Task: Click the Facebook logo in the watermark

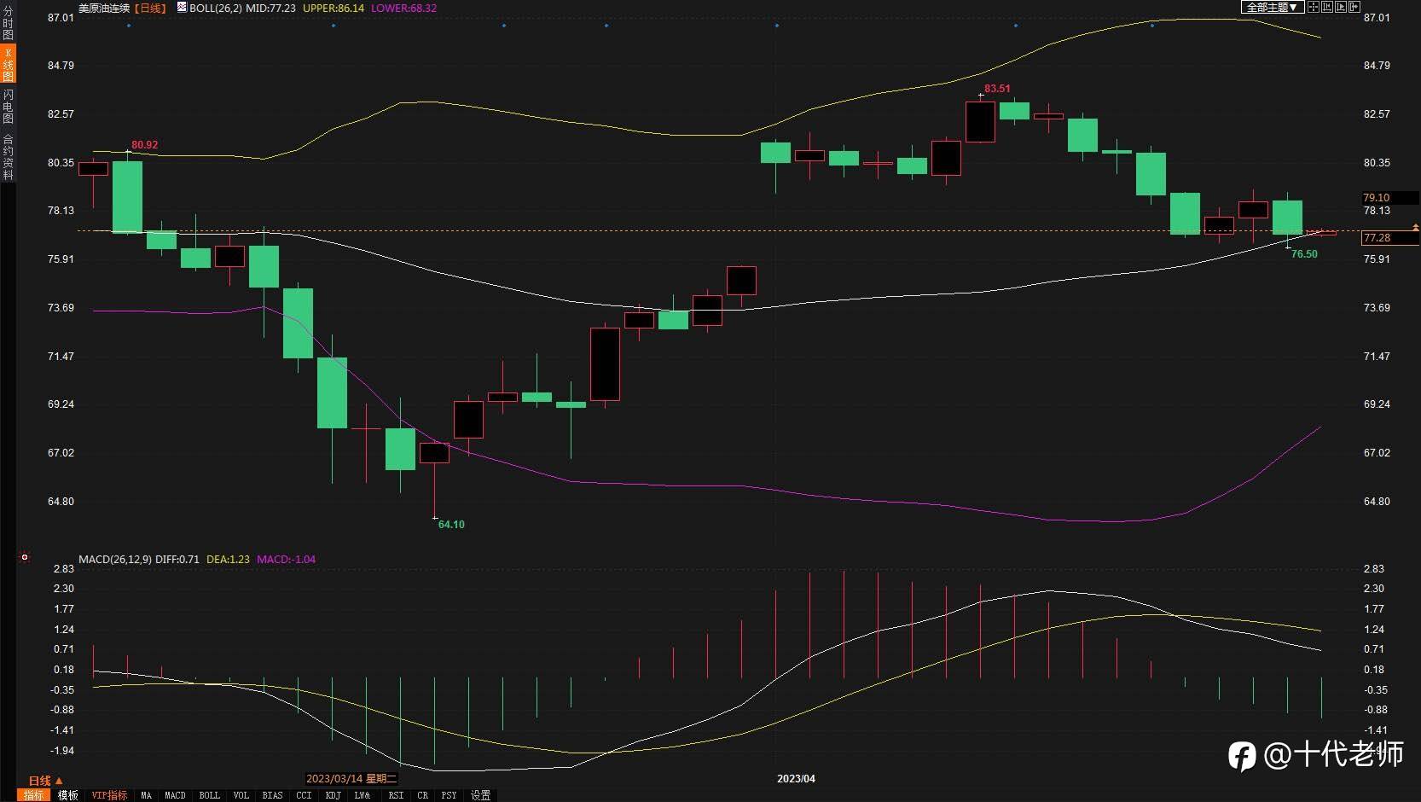Action: (1242, 756)
